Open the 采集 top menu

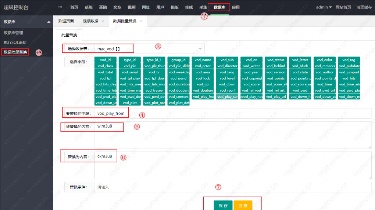pyautogui.click(x=203, y=7)
